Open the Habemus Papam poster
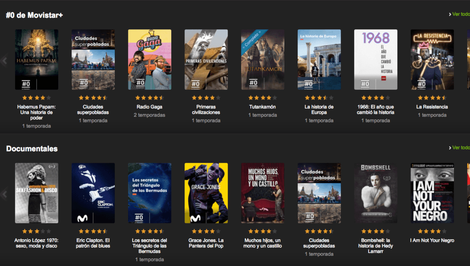 37,60
